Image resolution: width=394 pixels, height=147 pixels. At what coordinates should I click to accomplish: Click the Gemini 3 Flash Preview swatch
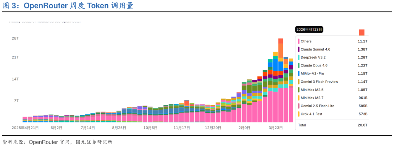pyautogui.click(x=299, y=82)
